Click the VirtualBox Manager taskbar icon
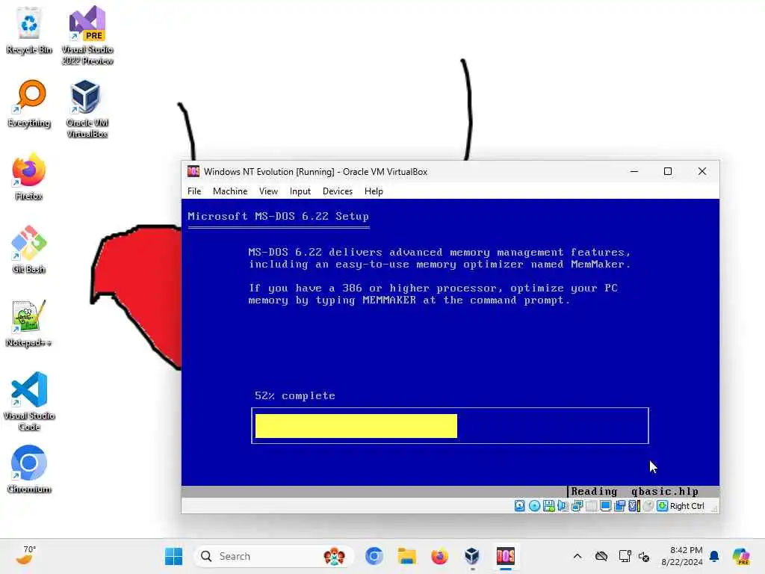Screen dimensions: 765x574 (472, 556)
